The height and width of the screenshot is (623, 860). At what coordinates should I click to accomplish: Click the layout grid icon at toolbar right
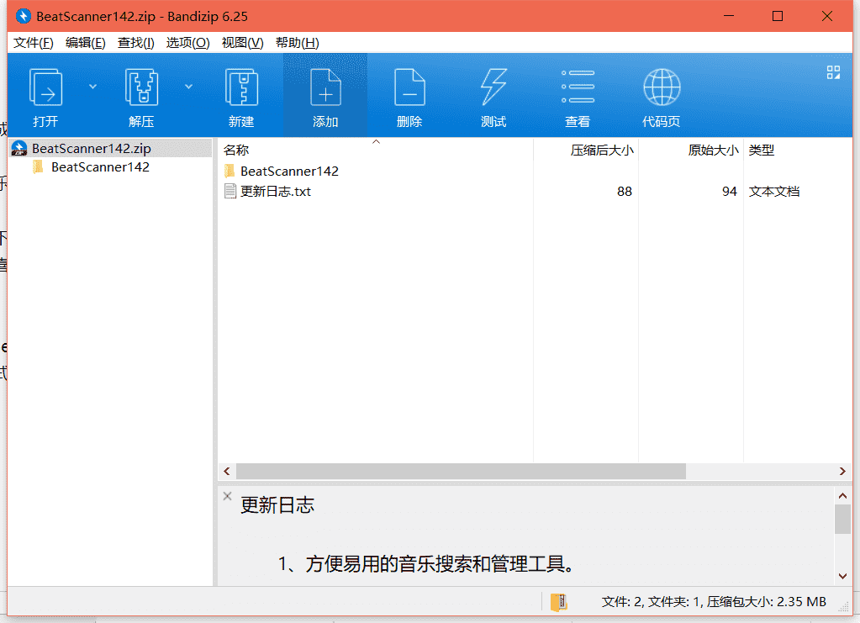[833, 72]
